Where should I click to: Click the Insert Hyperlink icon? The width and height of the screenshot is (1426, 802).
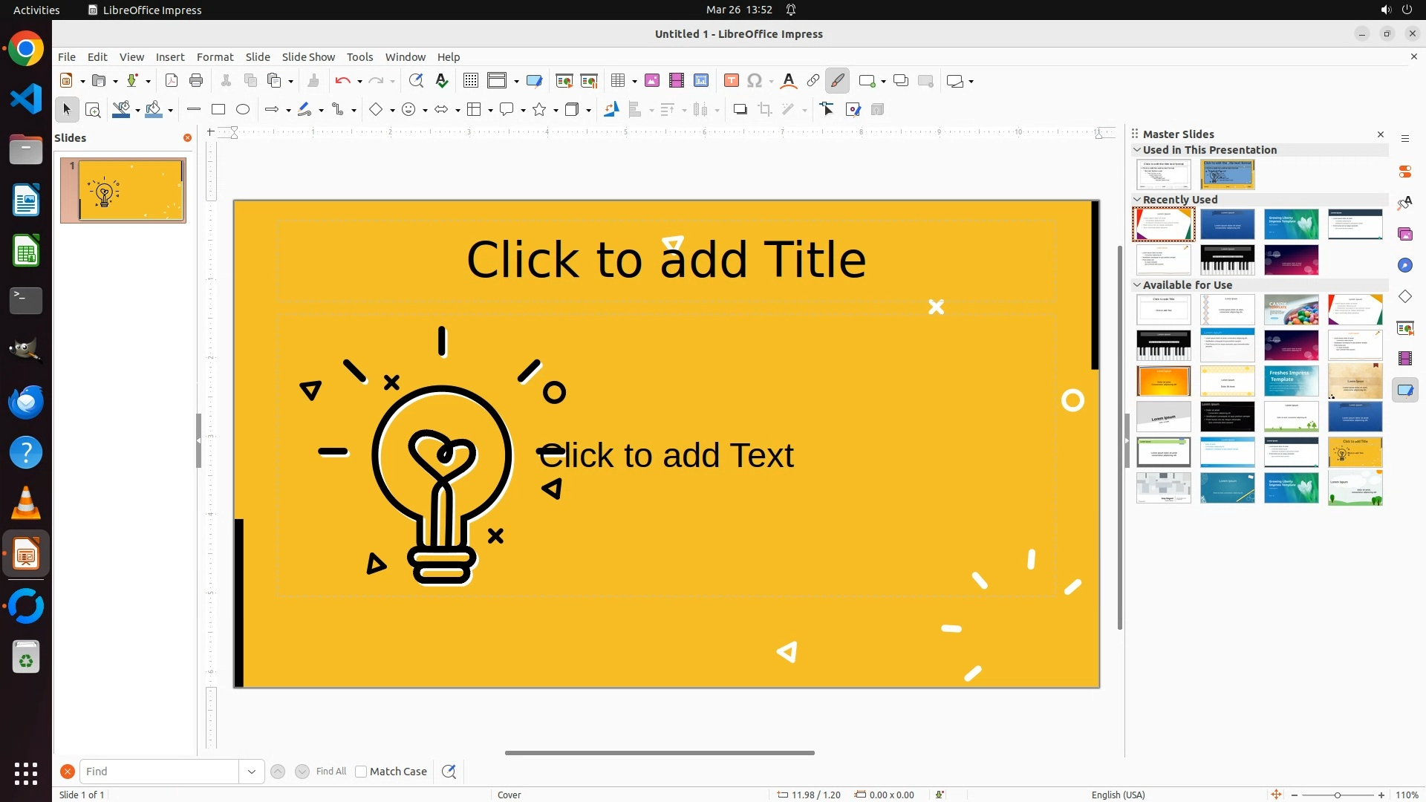(x=813, y=81)
